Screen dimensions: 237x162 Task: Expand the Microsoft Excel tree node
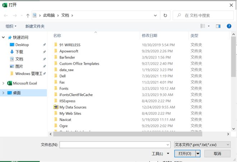tap(3, 83)
